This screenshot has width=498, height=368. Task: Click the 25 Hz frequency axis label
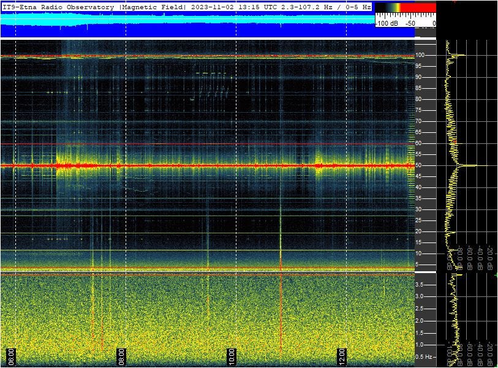[418, 220]
